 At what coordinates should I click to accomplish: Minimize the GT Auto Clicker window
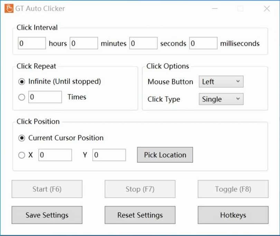[215, 8]
